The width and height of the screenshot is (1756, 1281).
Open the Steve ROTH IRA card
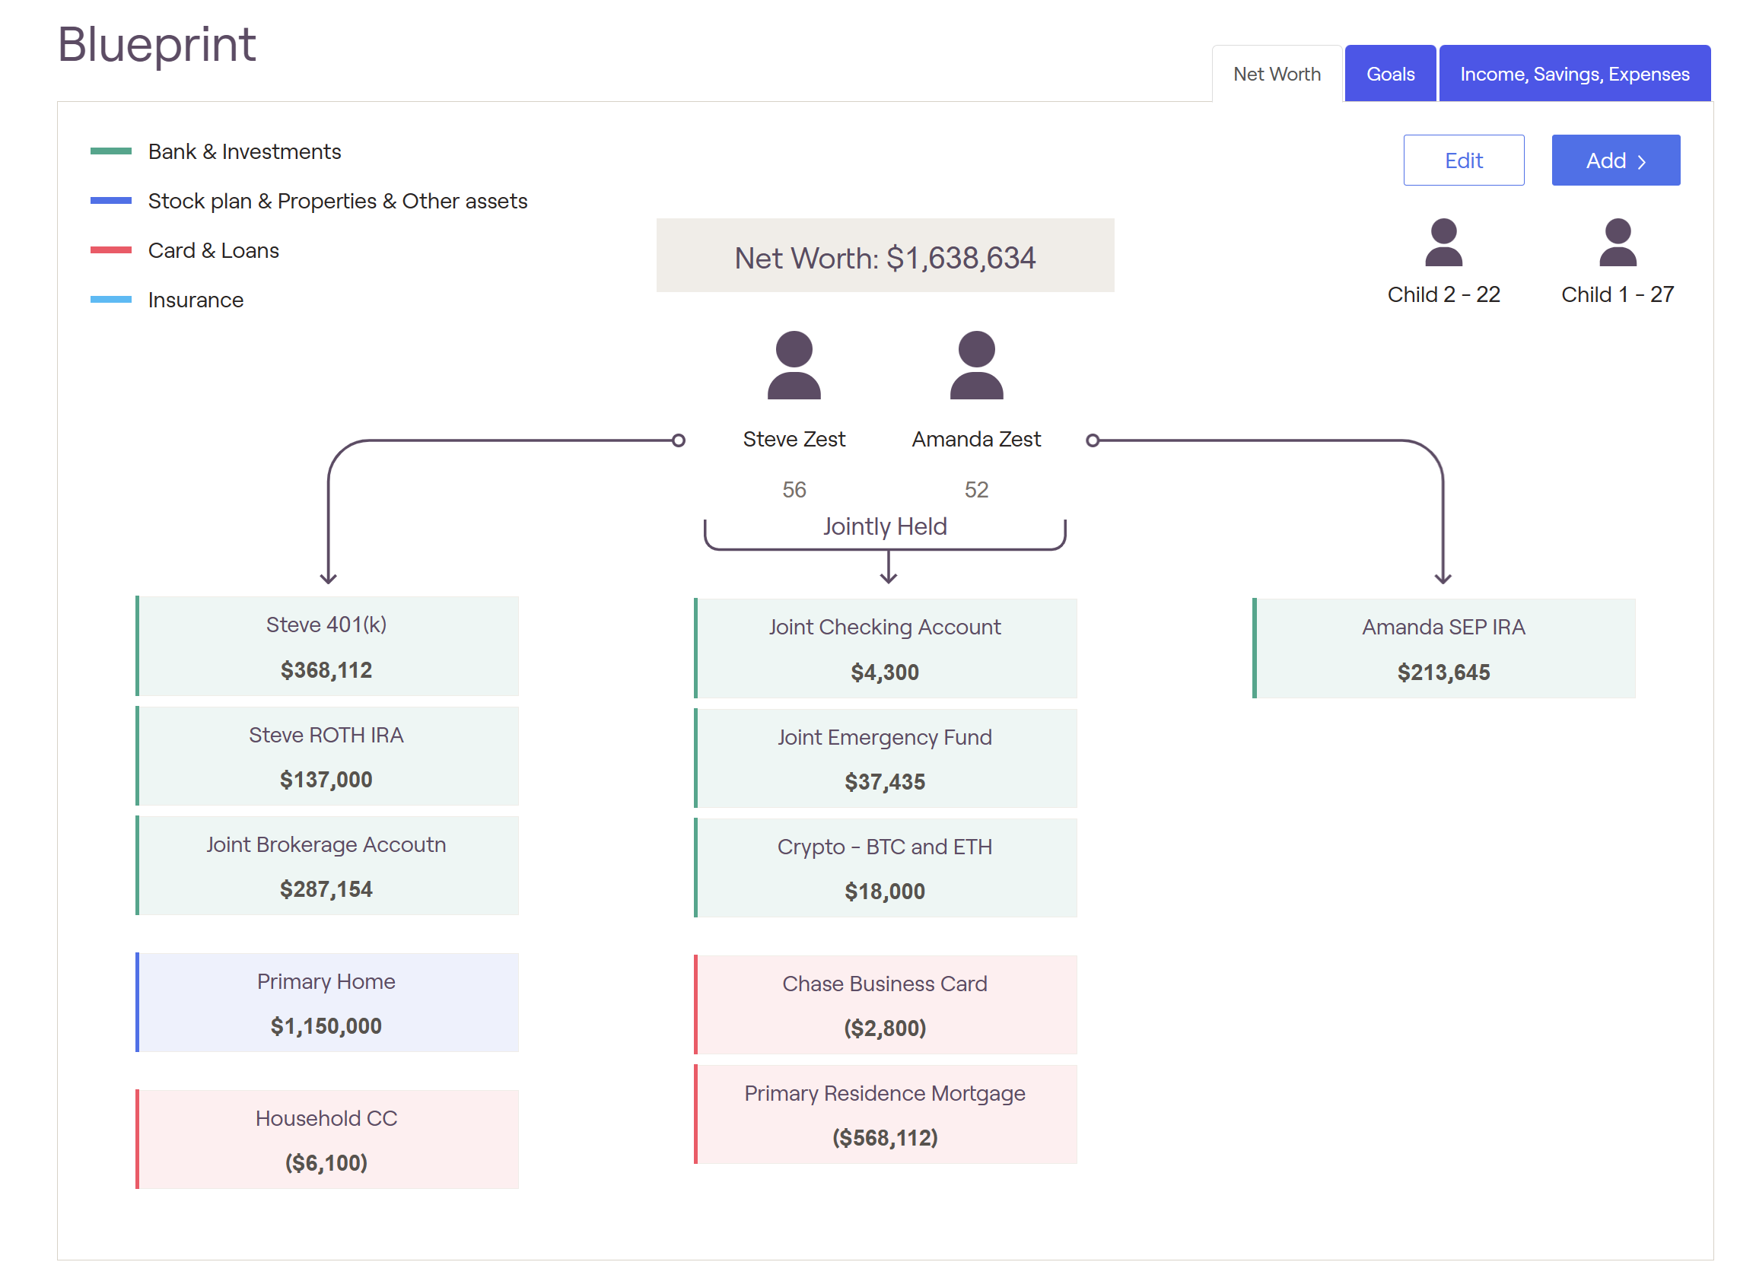[x=326, y=756]
